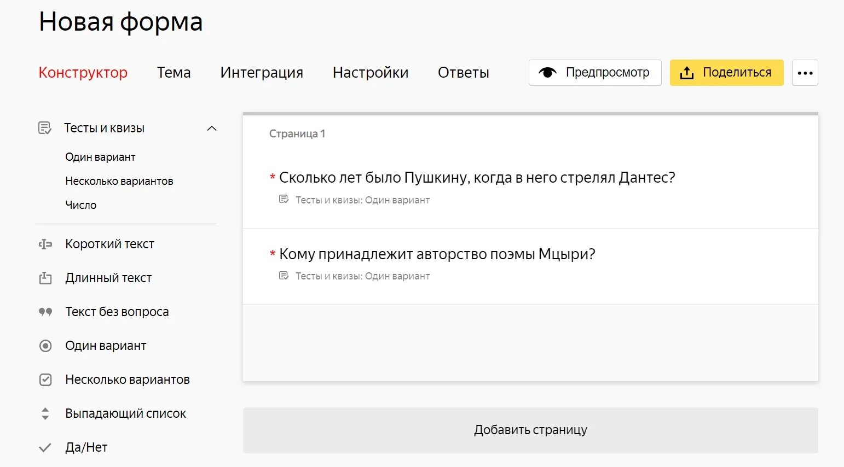
Task: Open the three-dots more options menu
Action: (805, 73)
